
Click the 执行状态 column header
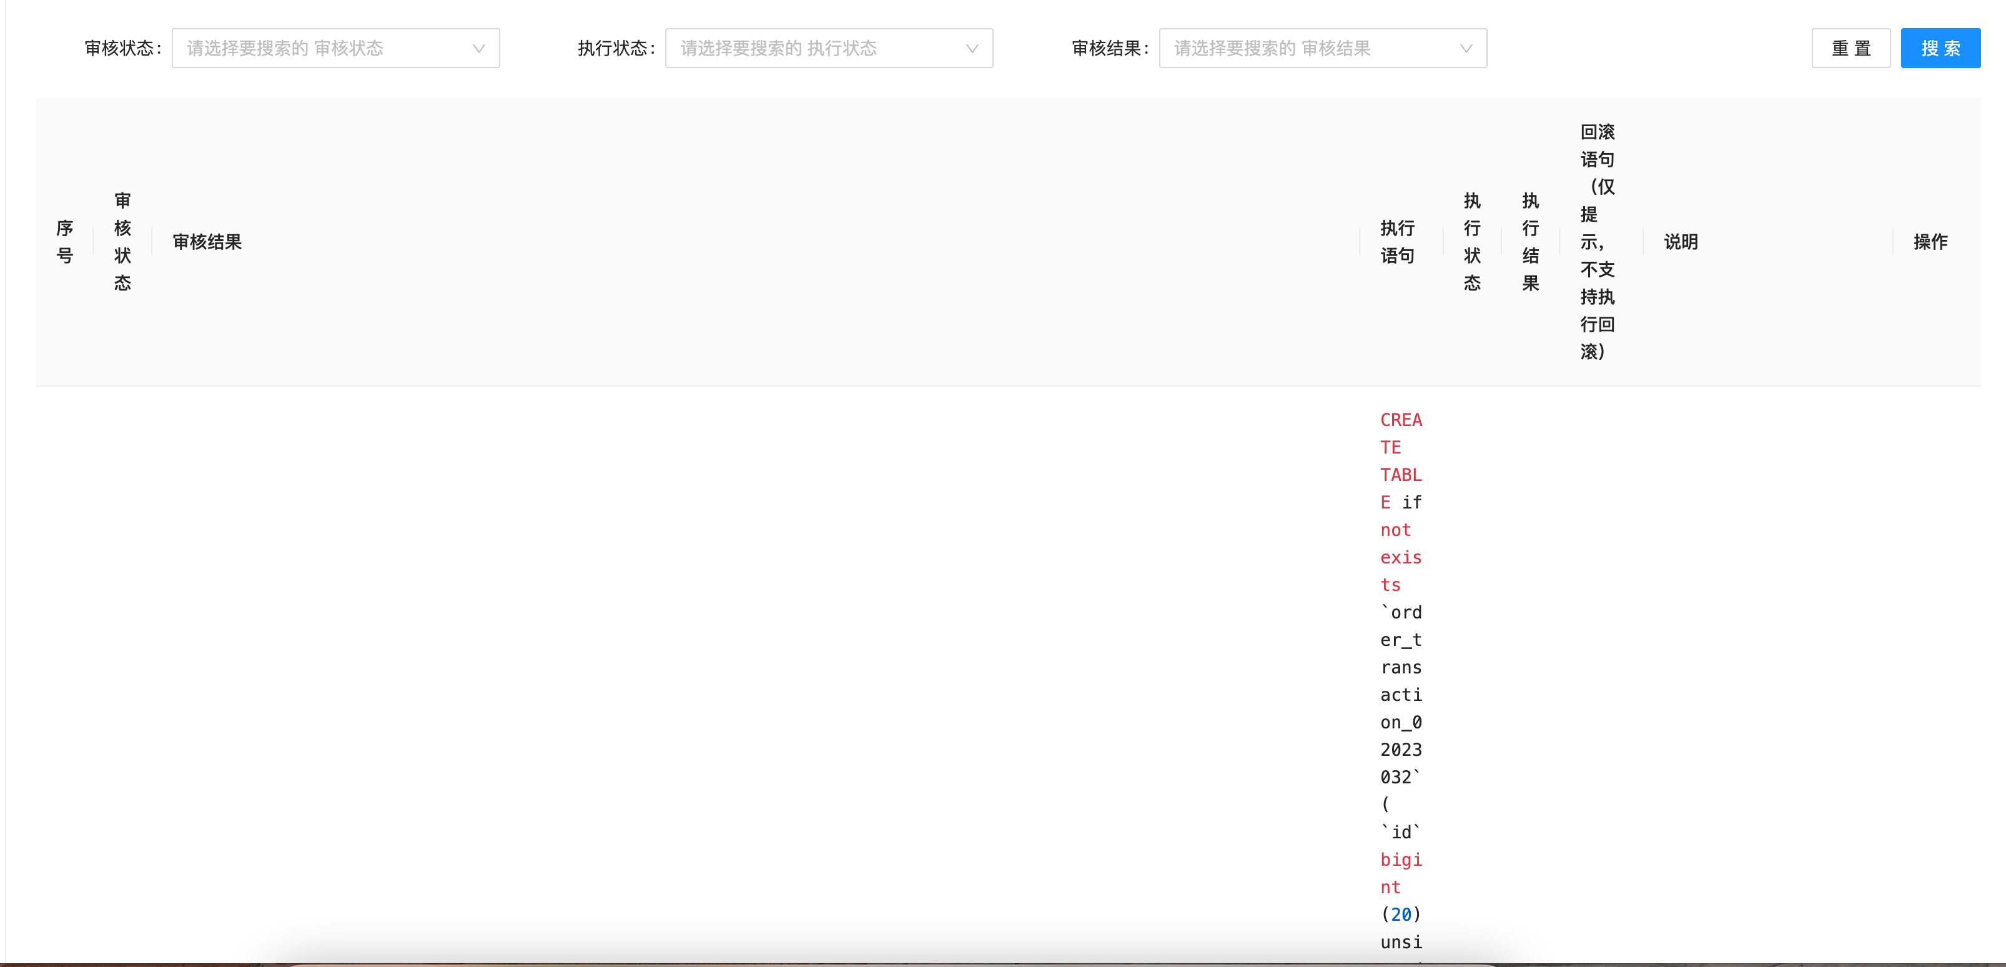click(1471, 241)
